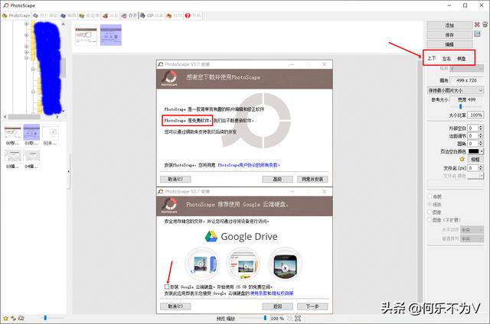Open the 文件名 颜色 color dropdown
This screenshot has height=324, width=490.
pyautogui.click(x=475, y=176)
